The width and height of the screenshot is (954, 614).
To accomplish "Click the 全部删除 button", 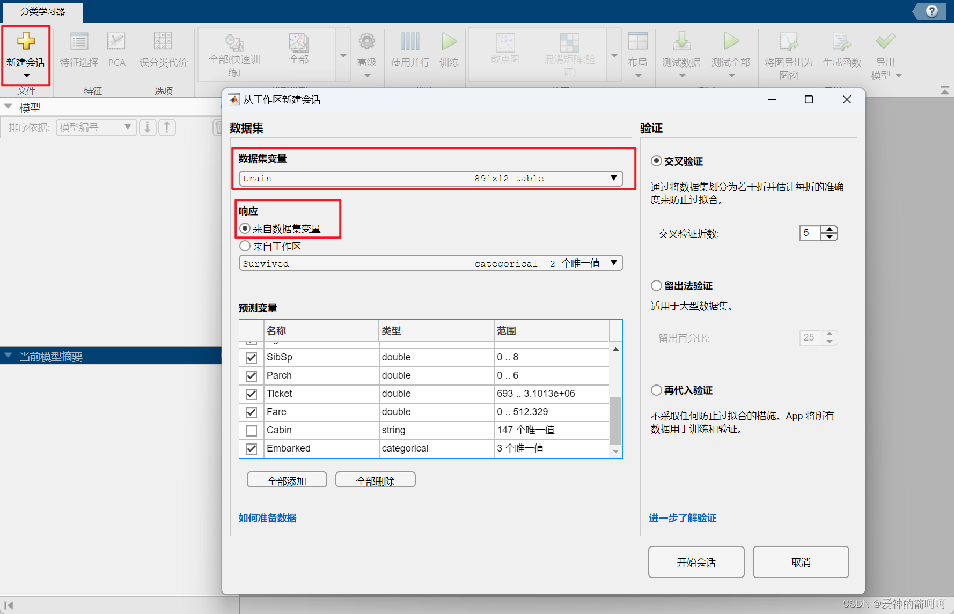I will click(x=376, y=480).
